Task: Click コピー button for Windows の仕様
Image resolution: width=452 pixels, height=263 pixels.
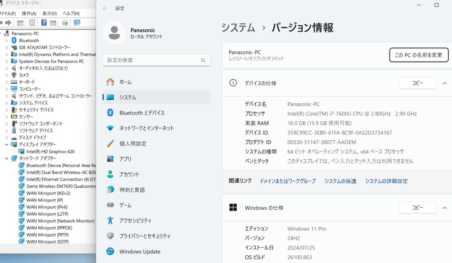Action: [417, 208]
